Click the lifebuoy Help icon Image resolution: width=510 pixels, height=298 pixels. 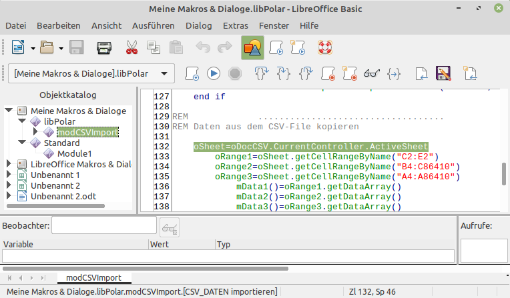(x=324, y=48)
